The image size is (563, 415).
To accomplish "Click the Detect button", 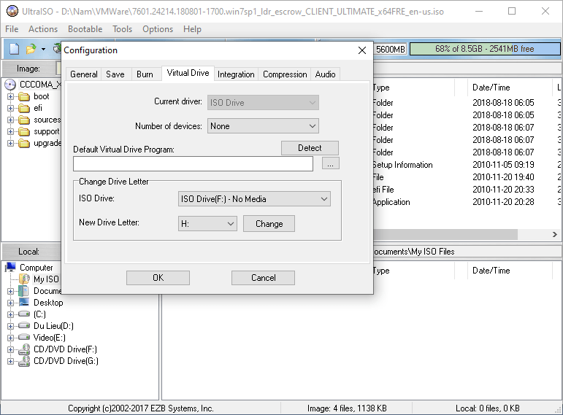I will point(310,148).
